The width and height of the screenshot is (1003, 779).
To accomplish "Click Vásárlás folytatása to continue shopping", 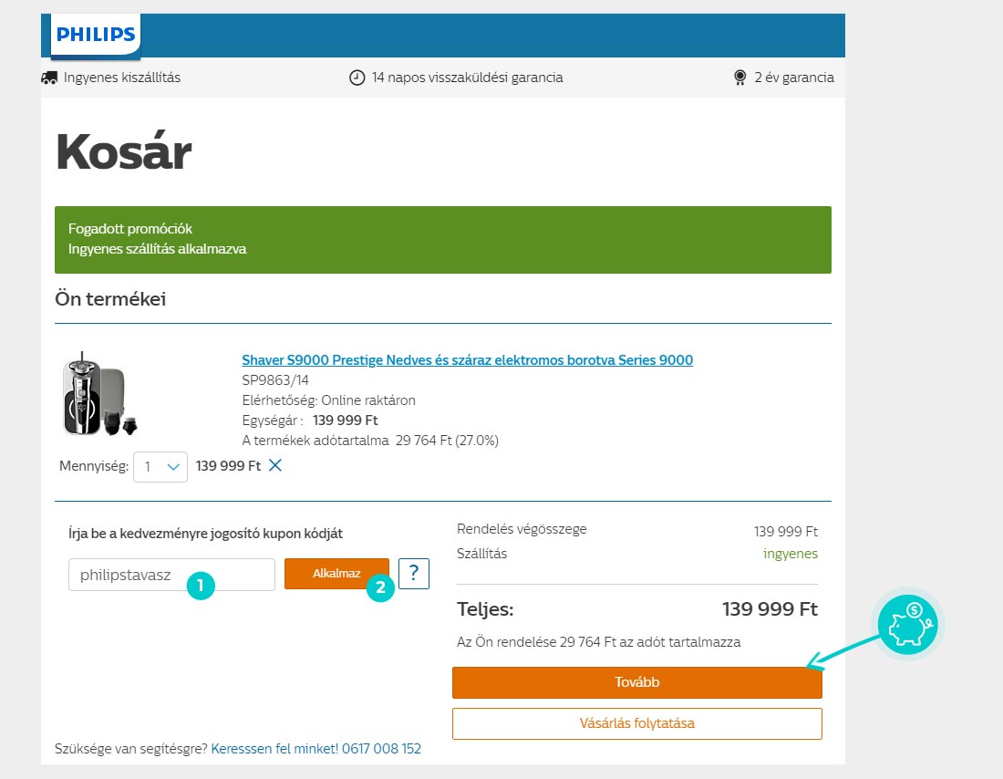I will click(637, 724).
